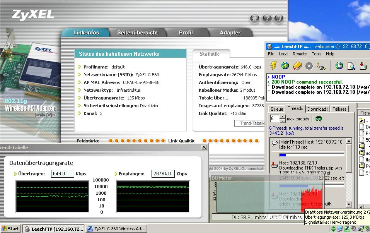Screen dimensions: 370x233
Task: Switch to the Seitenübersicht tab
Action: 138,33
